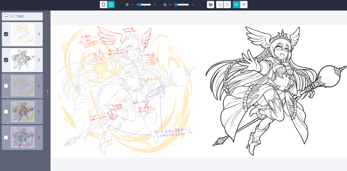Select the purple colored illustration thumbnail

(22, 137)
